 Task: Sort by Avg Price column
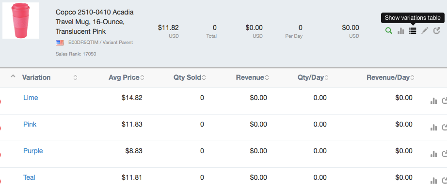[142, 77]
